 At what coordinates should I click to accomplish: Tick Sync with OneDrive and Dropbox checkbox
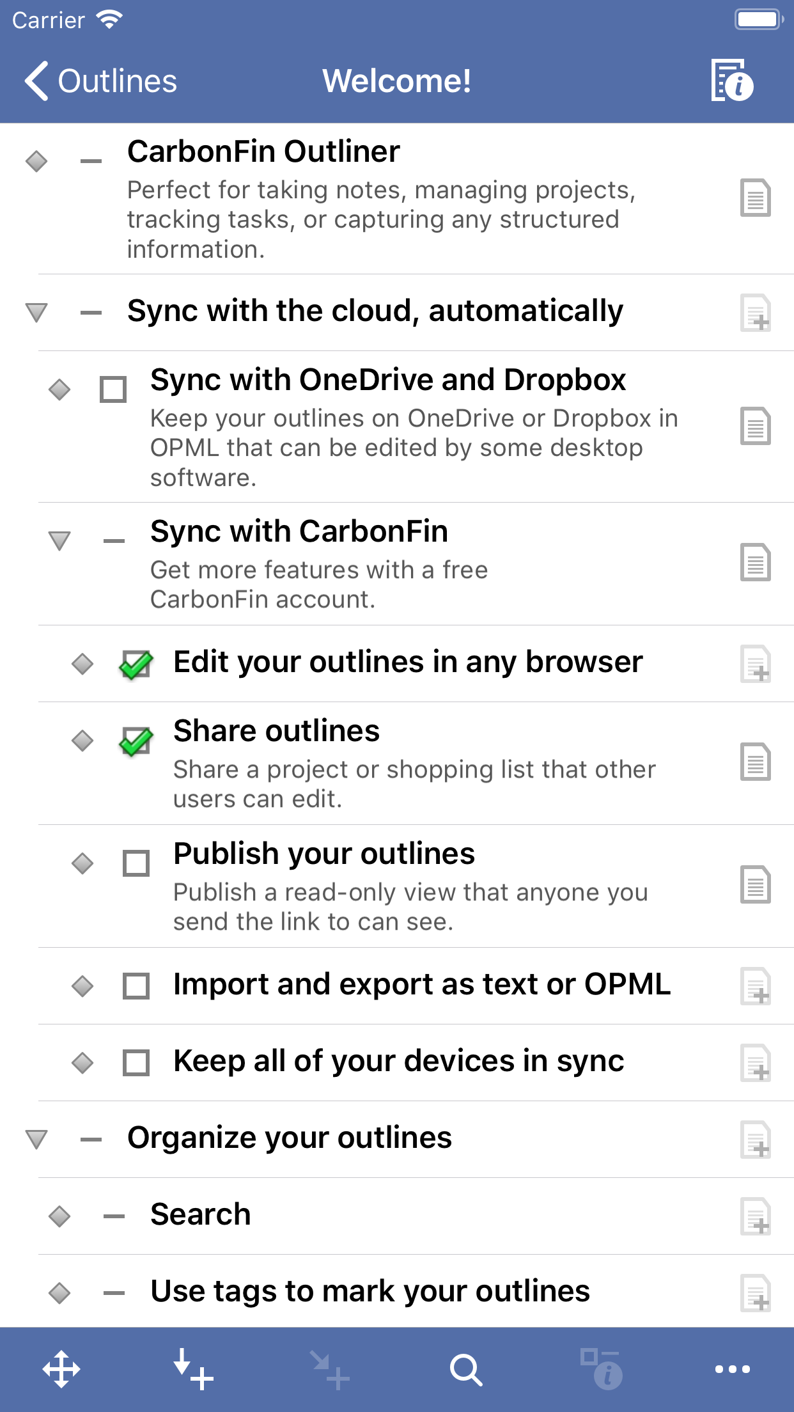tap(113, 389)
